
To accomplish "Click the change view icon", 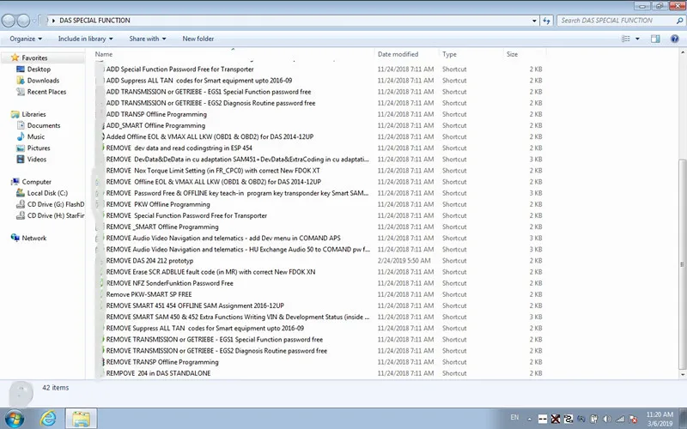I will 626,39.
